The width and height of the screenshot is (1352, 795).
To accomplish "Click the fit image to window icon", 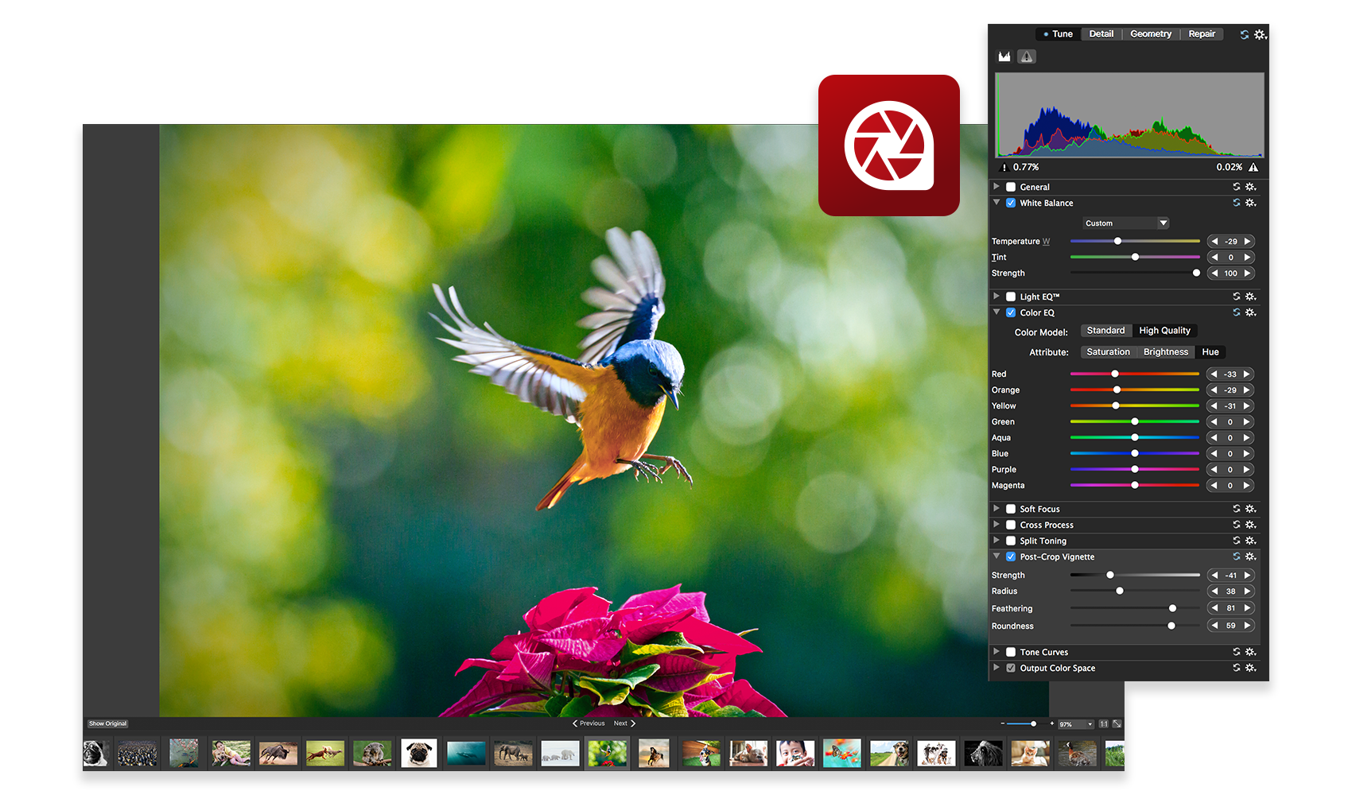I will (1117, 723).
